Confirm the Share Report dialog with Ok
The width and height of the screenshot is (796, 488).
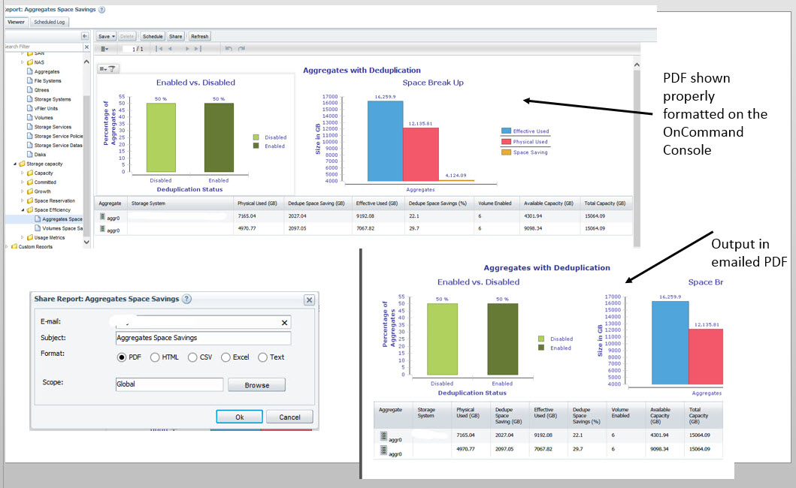pos(240,417)
